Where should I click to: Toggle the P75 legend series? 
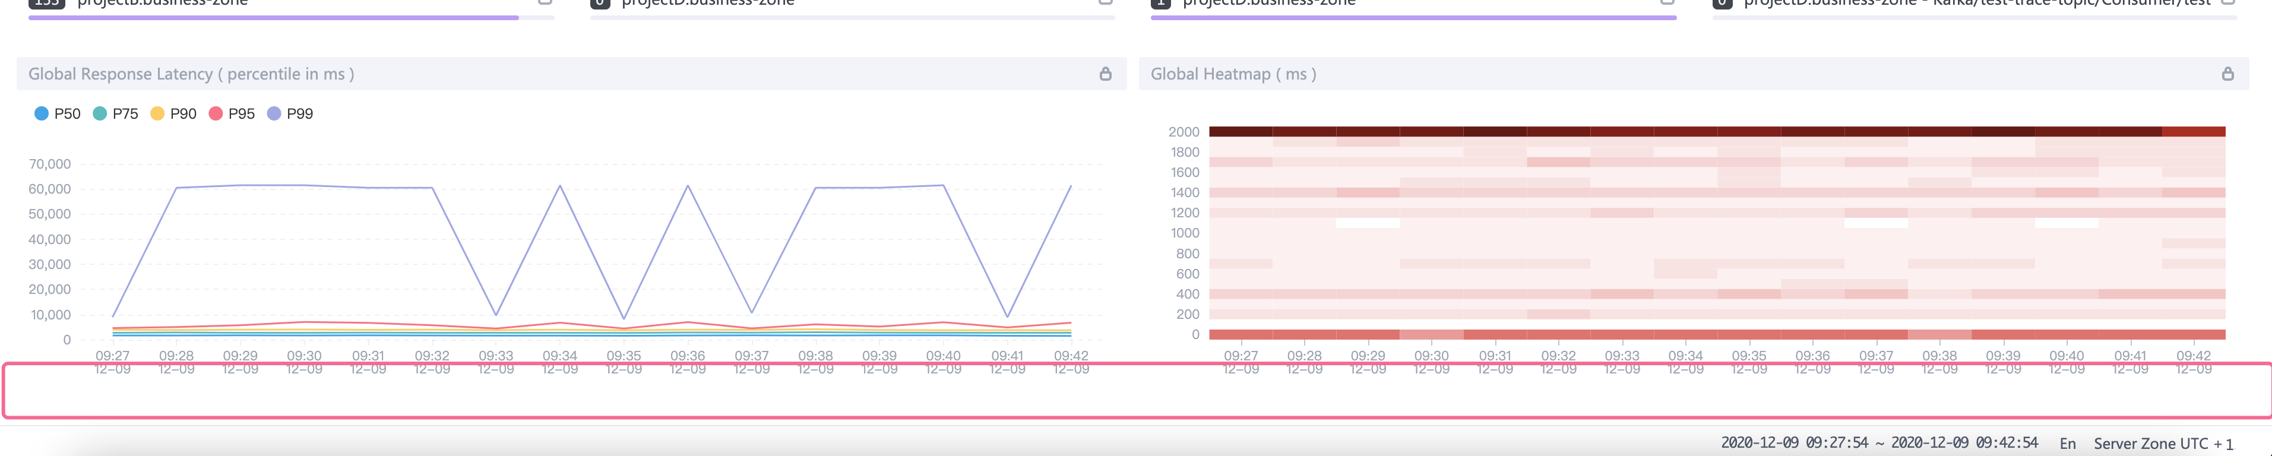(x=116, y=114)
